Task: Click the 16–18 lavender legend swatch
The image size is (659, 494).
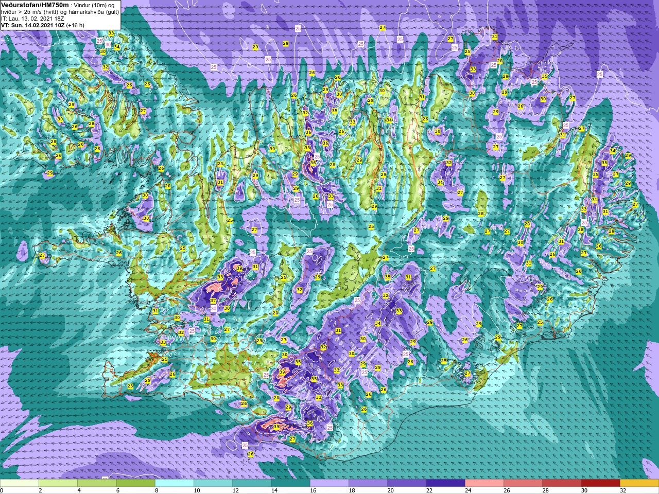Action: 329,483
